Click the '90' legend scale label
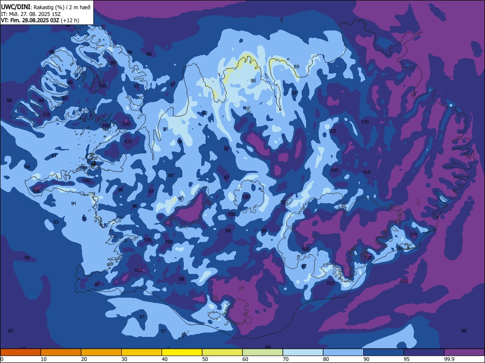Image resolution: width=485 pixels, height=363 pixels. (366, 359)
